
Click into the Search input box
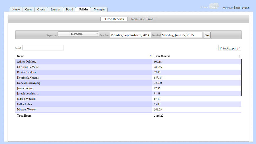[x=43, y=48]
